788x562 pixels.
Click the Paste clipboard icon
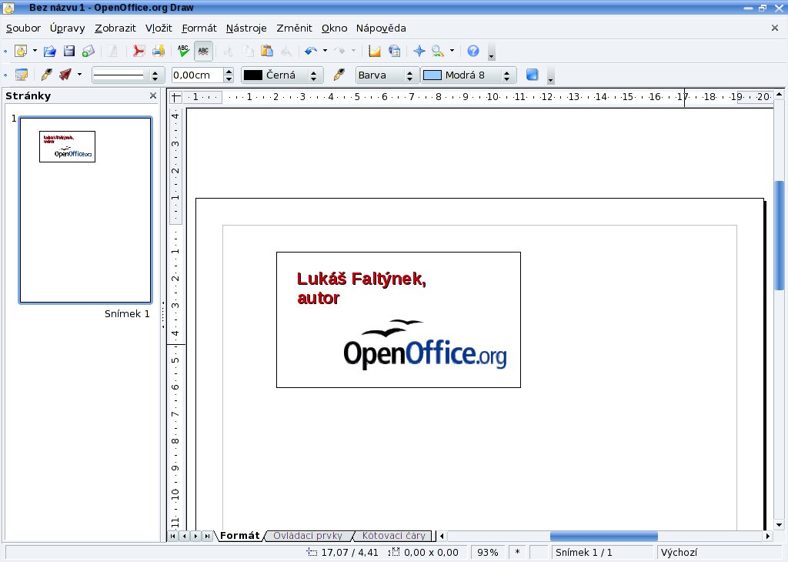[267, 51]
